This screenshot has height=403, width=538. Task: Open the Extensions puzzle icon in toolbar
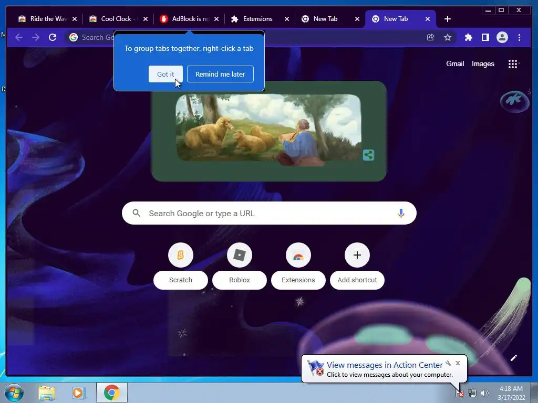coord(468,37)
